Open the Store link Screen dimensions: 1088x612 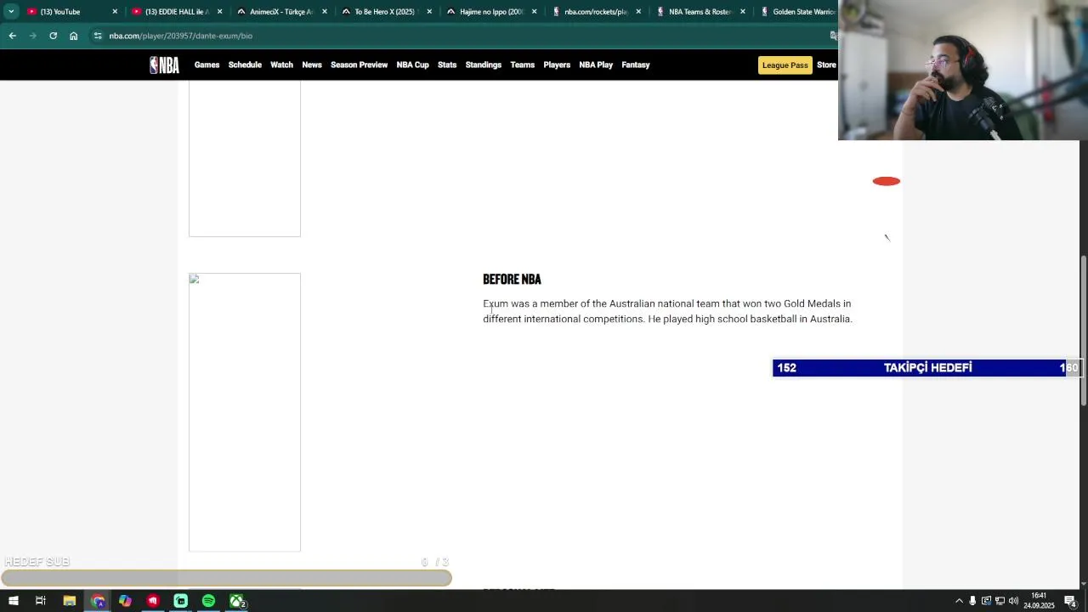click(x=826, y=65)
